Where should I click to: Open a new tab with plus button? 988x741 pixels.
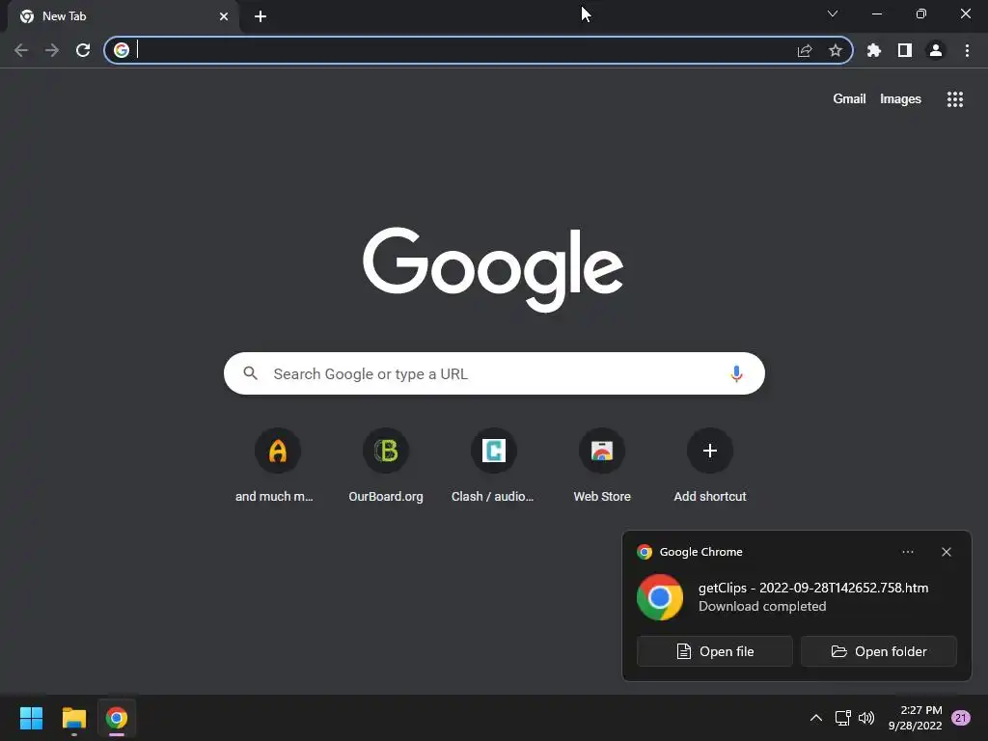point(261,16)
